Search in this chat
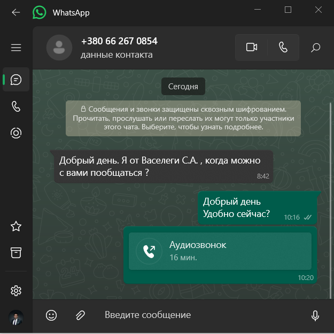This screenshot has height=334, width=334. click(315, 48)
